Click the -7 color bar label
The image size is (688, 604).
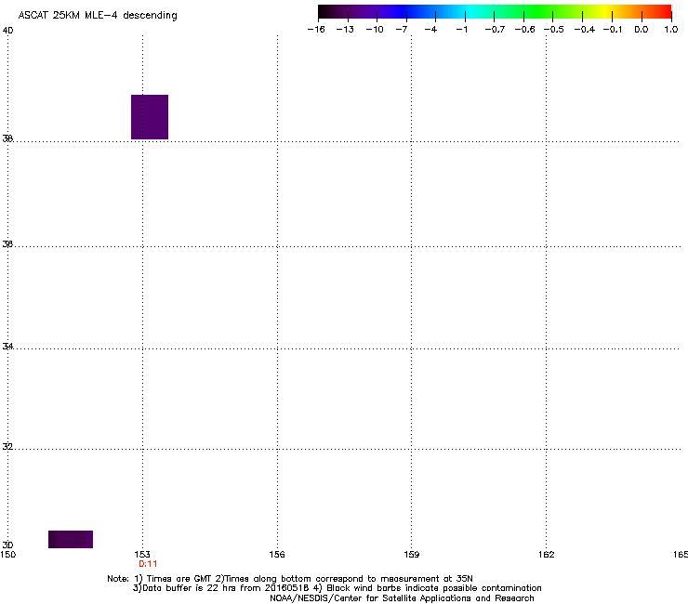coord(402,30)
